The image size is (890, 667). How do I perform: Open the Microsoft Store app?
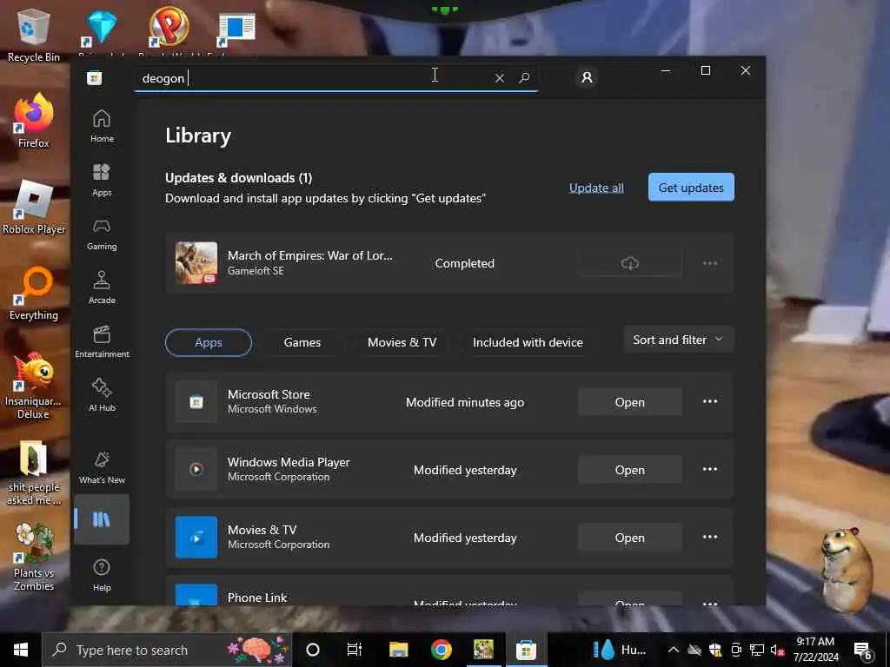629,401
